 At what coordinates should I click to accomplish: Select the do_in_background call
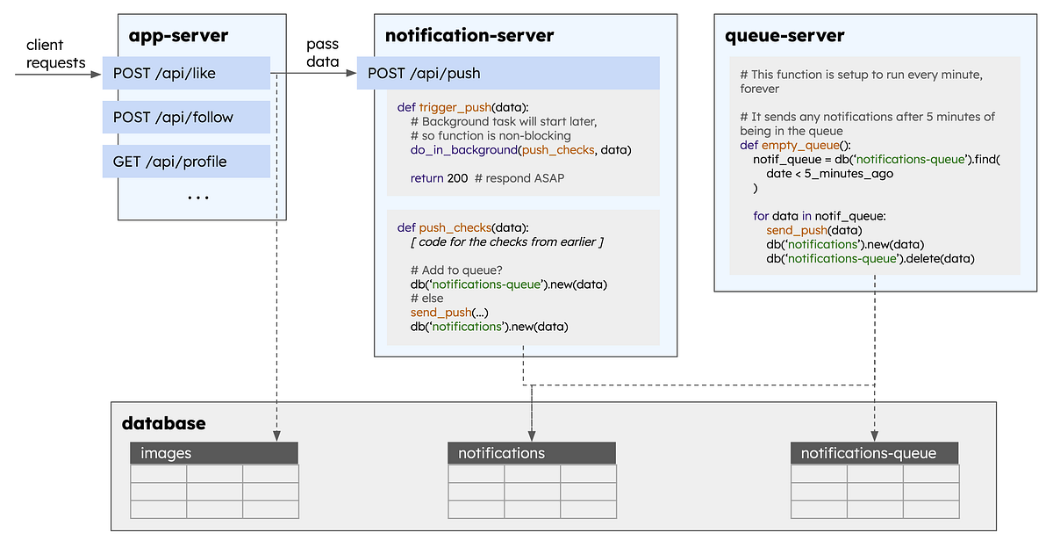(459, 150)
